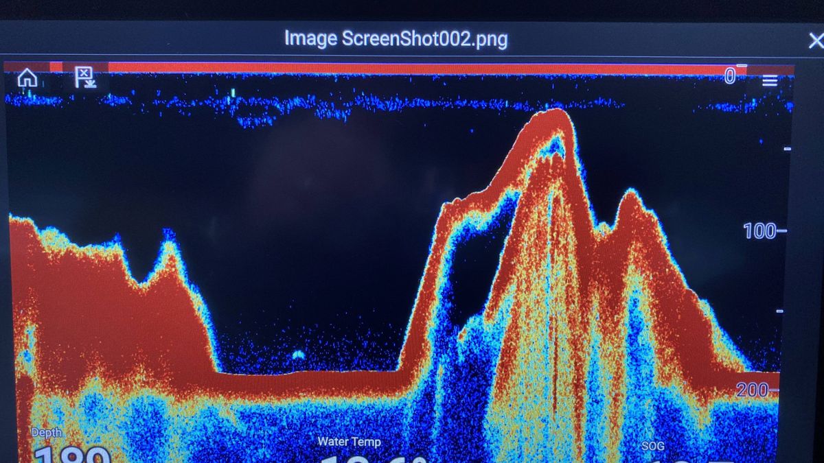Close the image viewer with X
Screen dimensions: 824x463
[816, 41]
